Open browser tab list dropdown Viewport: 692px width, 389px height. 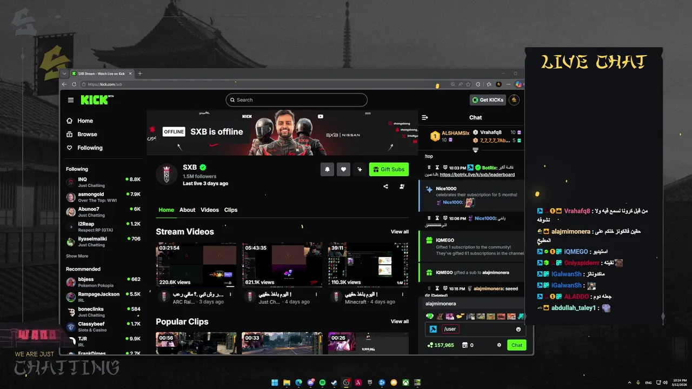pyautogui.click(x=64, y=73)
